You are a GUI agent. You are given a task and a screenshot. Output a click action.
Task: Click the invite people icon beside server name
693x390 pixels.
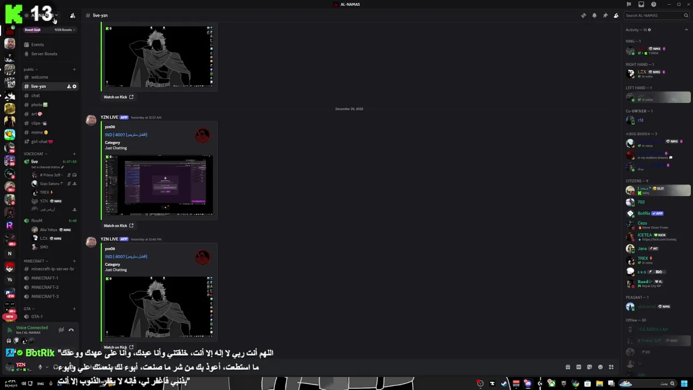coord(73,15)
